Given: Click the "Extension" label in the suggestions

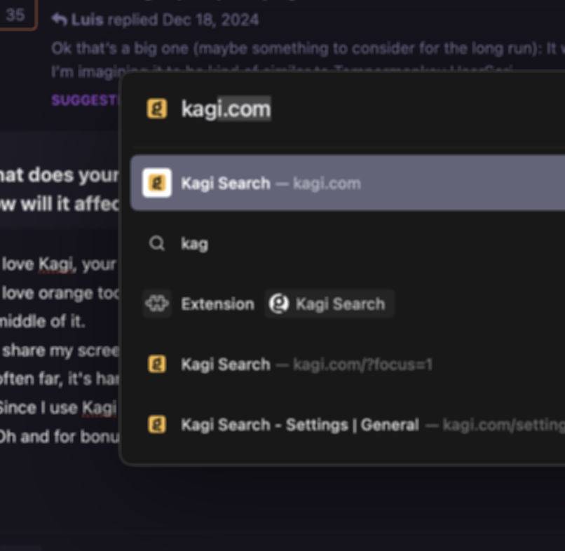Looking at the screenshot, I should coord(217,304).
